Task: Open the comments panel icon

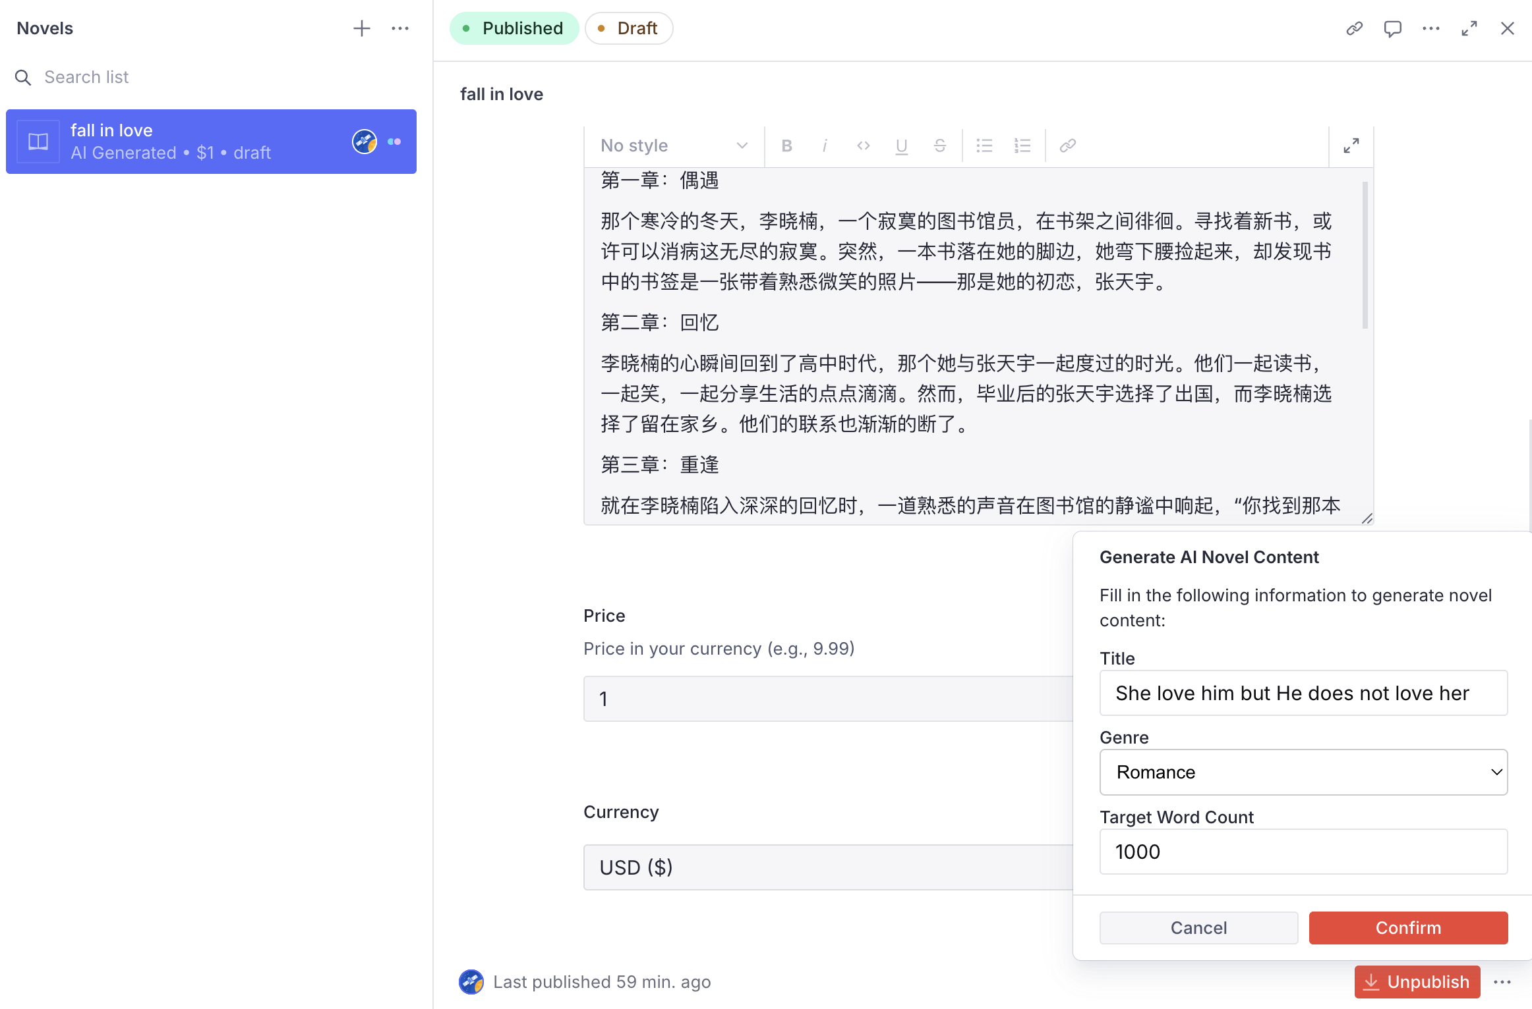Action: pyautogui.click(x=1392, y=28)
